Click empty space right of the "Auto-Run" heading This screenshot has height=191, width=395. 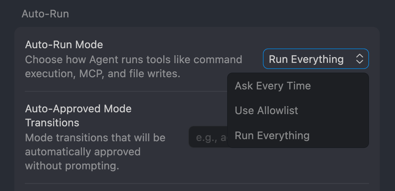click(x=214, y=14)
